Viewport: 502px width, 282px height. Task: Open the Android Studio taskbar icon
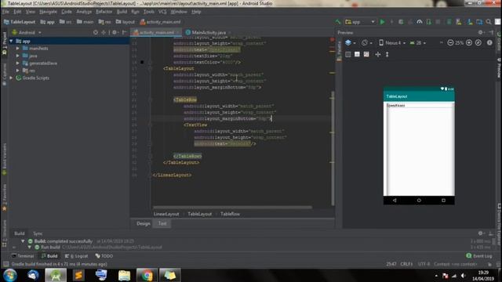(56, 275)
